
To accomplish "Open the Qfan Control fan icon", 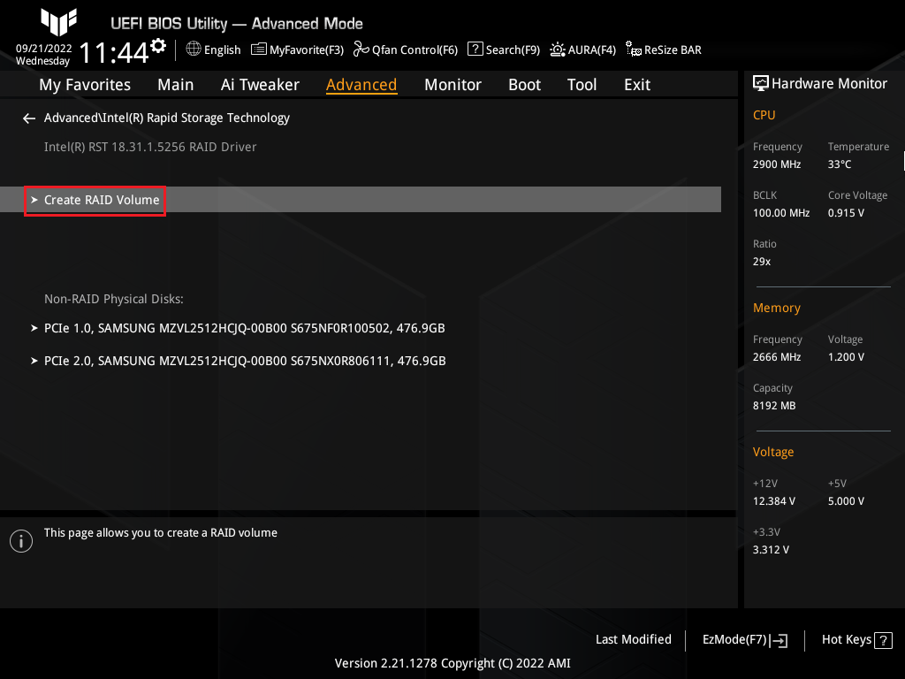I will point(361,50).
